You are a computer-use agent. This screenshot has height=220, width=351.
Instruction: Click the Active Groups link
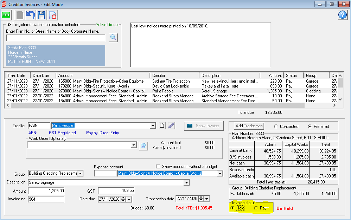(x=108, y=25)
